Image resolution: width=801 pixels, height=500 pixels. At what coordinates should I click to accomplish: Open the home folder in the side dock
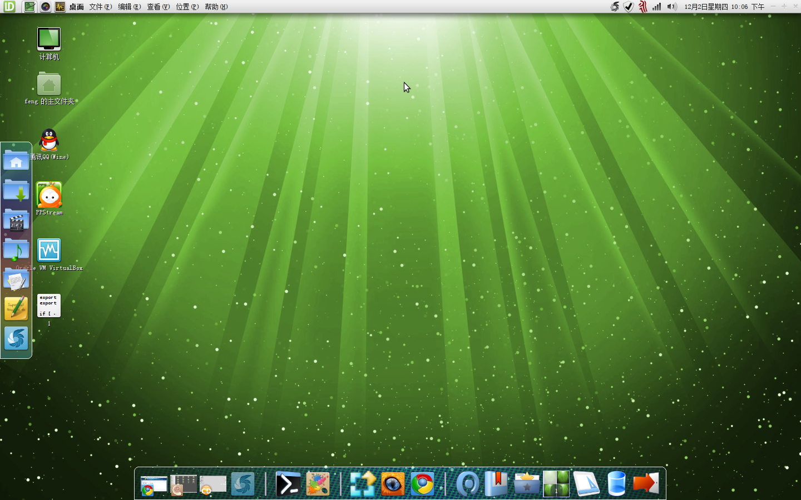tap(16, 160)
